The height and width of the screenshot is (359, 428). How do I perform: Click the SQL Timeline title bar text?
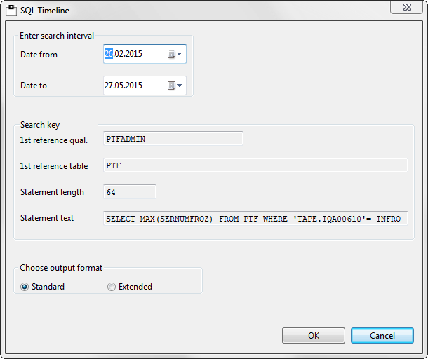click(46, 11)
